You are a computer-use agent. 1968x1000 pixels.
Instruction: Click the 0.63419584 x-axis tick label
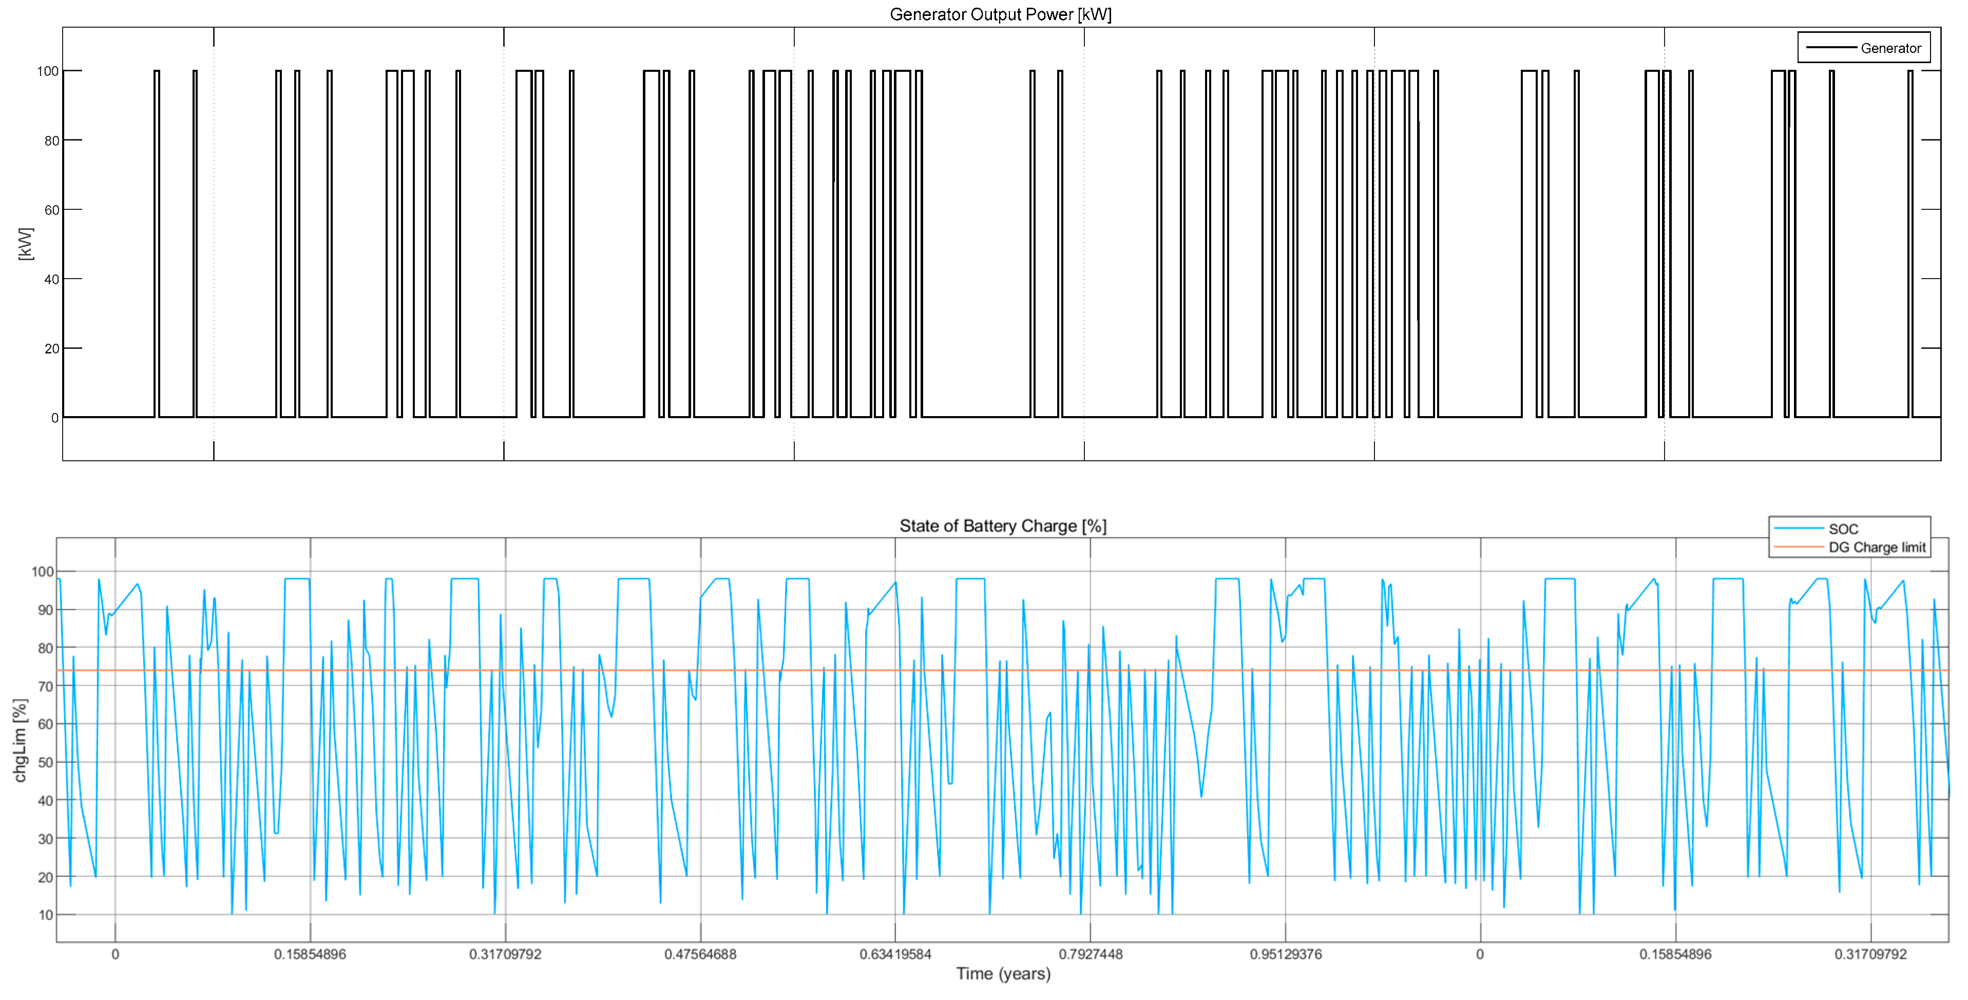[895, 954]
